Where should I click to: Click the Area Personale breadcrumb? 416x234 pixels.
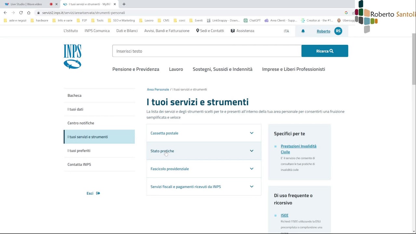158,89
